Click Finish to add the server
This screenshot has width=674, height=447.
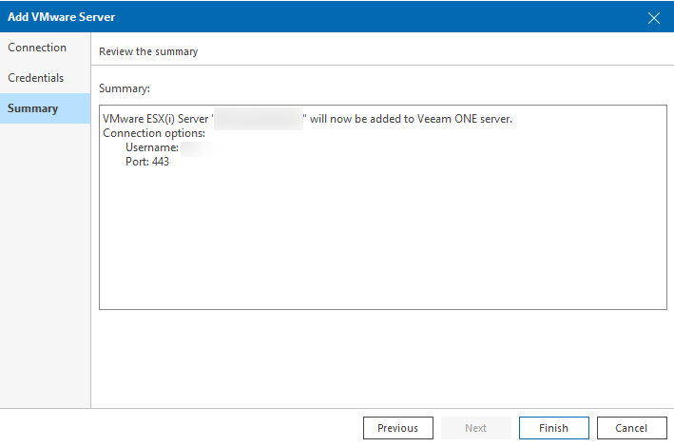point(553,428)
